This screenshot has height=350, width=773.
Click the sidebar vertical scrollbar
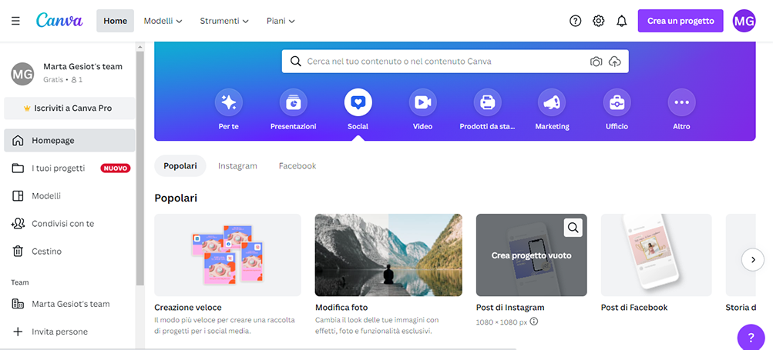click(139, 169)
